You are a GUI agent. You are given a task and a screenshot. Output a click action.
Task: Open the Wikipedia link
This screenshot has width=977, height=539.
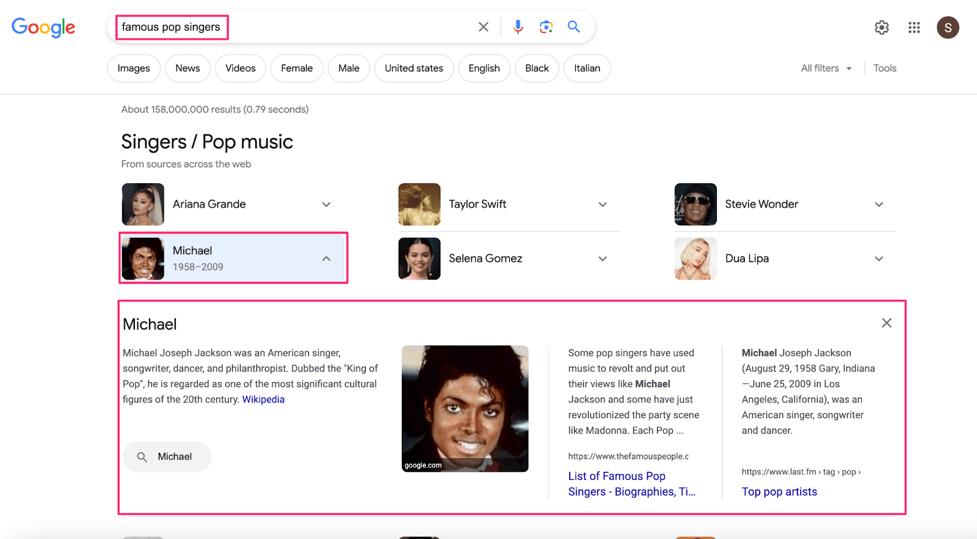(x=263, y=399)
